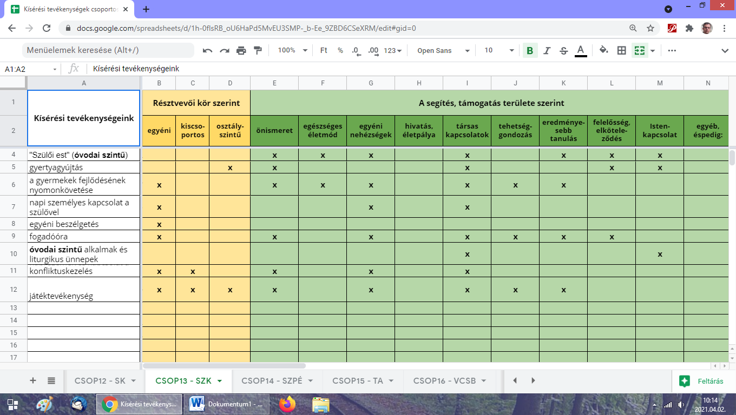Open the three-dot more toolbar options
This screenshot has width=736, height=415.
[x=672, y=50]
